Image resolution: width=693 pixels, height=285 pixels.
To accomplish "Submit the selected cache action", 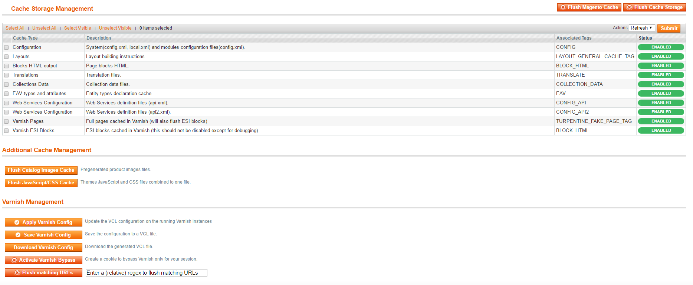I will [669, 28].
